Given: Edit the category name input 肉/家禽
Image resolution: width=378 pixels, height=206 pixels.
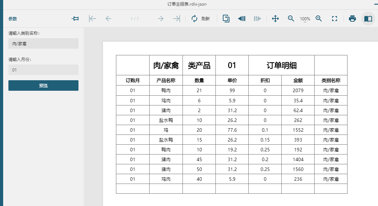Looking at the screenshot, I should [43, 43].
